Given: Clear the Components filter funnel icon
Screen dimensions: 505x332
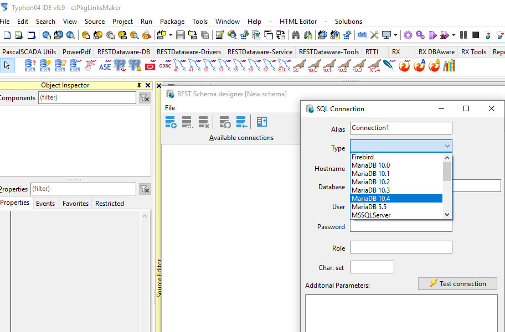Looking at the screenshot, I should [x=145, y=98].
